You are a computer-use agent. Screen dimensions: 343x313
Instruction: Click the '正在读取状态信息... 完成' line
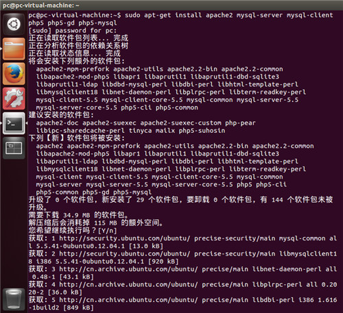coord(75,53)
